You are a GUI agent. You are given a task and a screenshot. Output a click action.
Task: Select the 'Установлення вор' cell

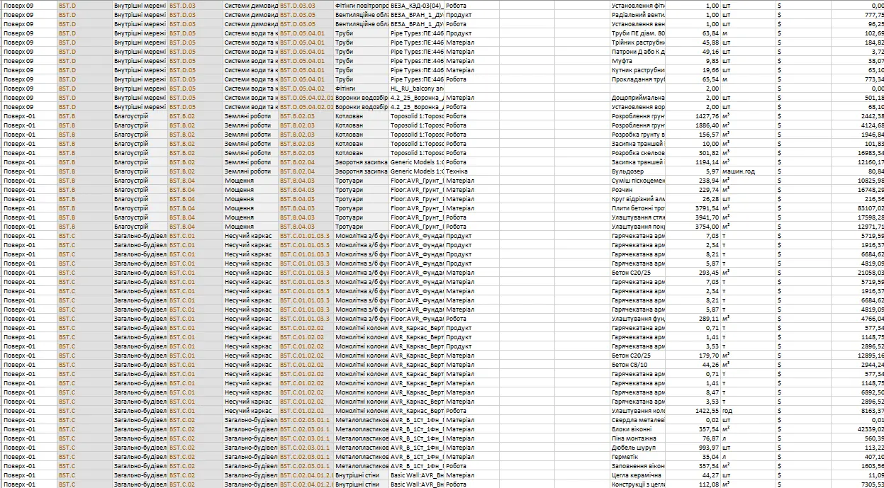pyautogui.click(x=638, y=106)
